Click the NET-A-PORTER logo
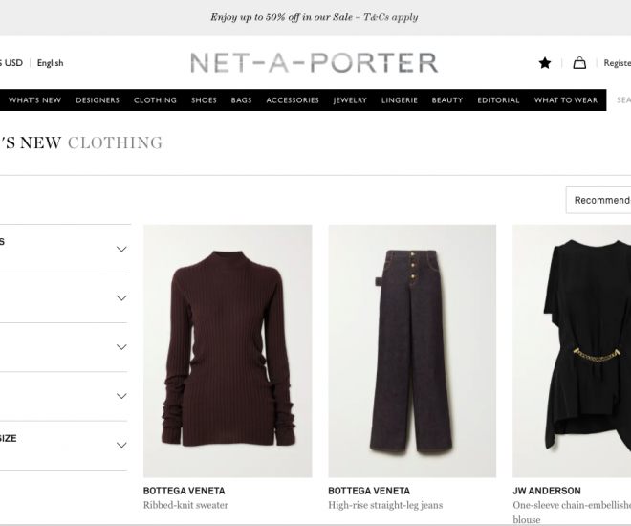 tap(314, 63)
